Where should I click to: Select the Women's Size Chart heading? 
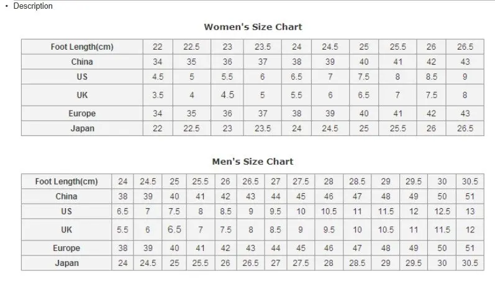tap(253, 27)
